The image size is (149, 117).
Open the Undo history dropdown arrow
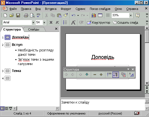point(78,15)
